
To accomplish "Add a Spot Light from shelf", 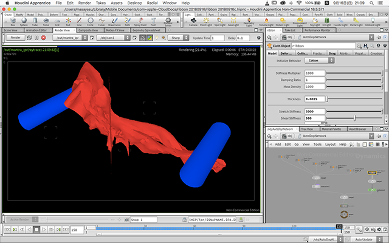I will [x=220, y=19].
